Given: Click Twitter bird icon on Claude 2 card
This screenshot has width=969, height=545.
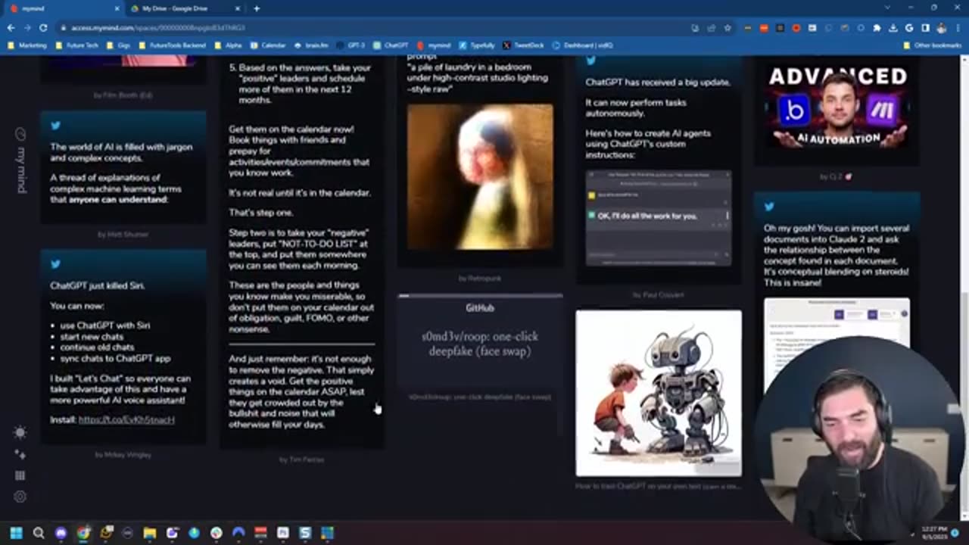Looking at the screenshot, I should click(x=769, y=207).
